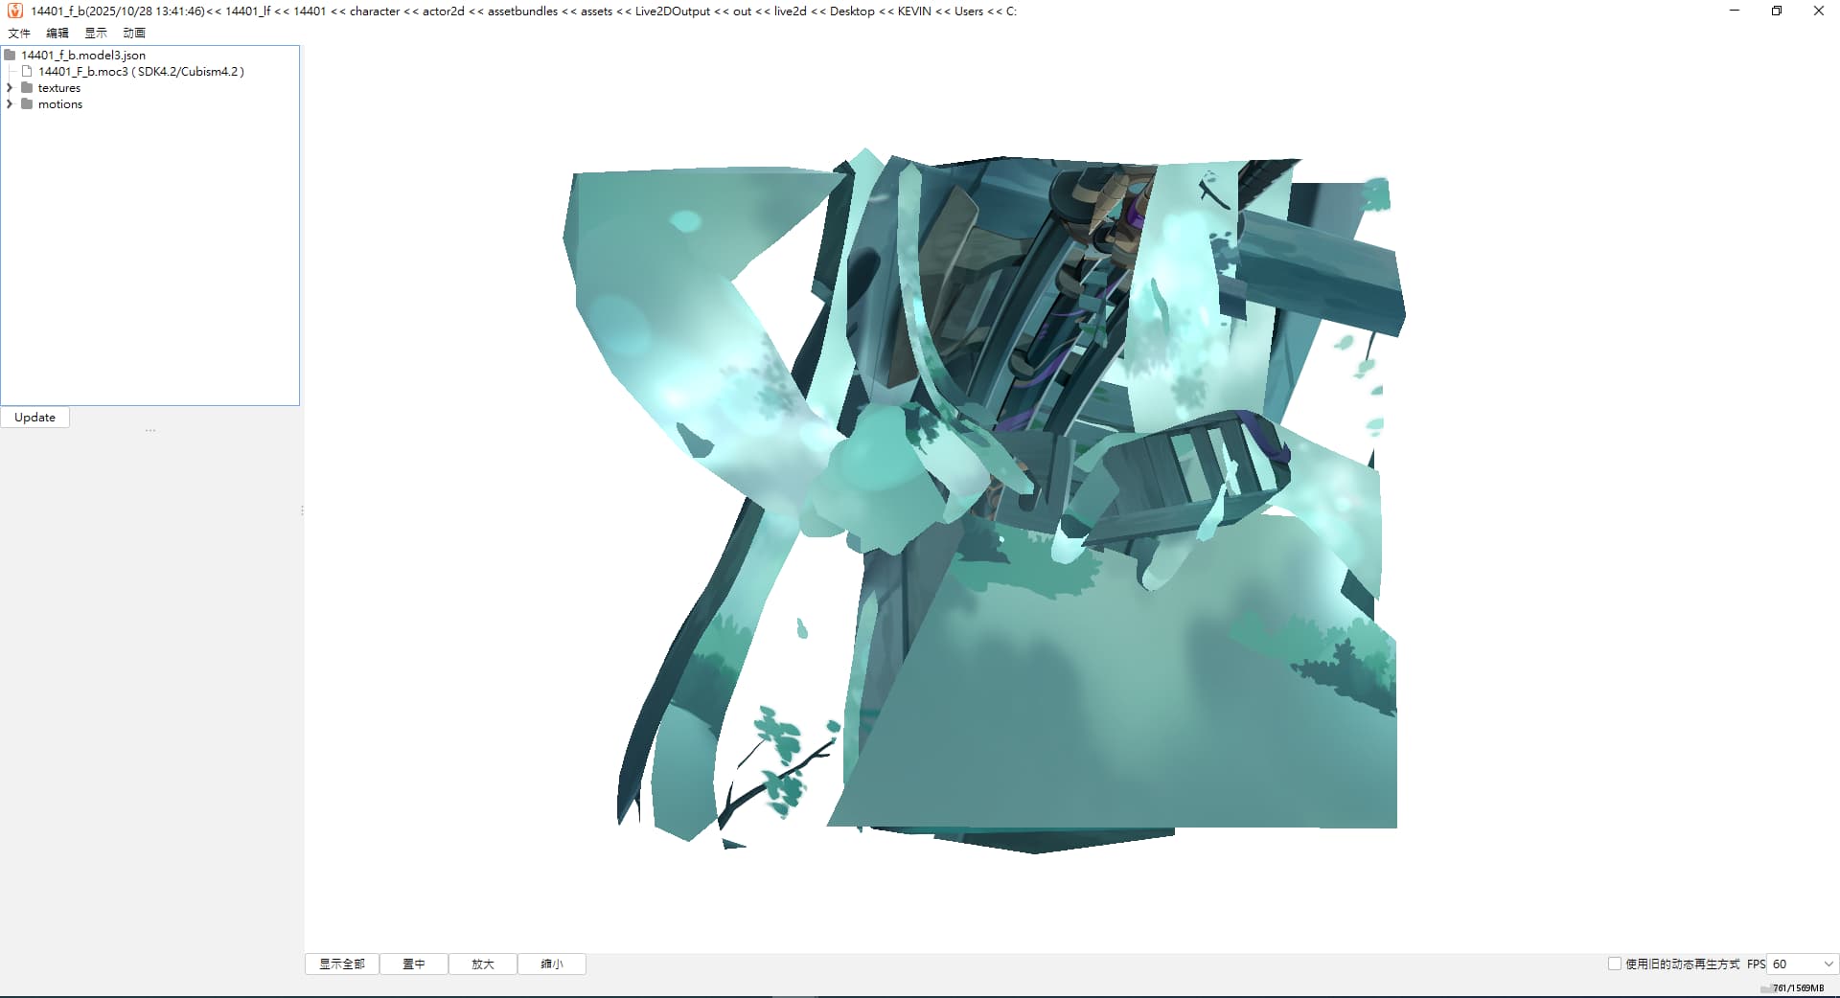Click the motions folder icon
This screenshot has width=1840, height=998.
click(x=27, y=104)
